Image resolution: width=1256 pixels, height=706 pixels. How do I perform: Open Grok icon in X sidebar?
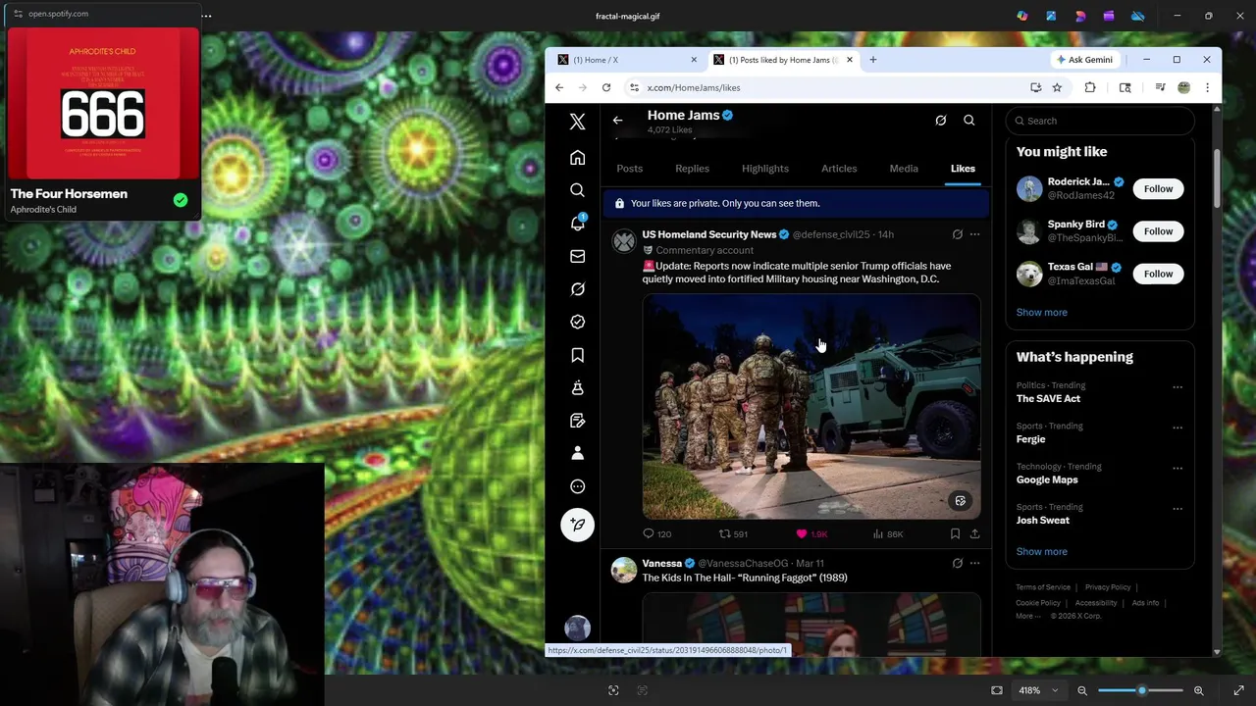577,289
